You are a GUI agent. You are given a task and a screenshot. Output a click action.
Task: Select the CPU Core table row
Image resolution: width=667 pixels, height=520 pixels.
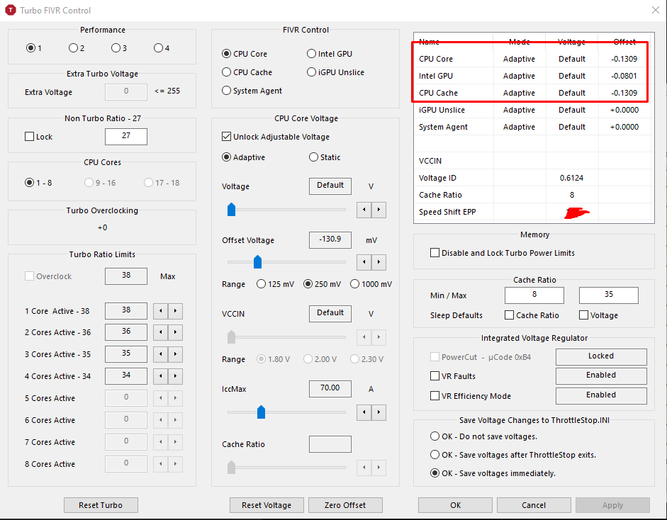(534, 59)
